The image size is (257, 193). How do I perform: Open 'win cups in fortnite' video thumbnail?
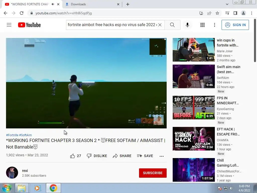194,50
